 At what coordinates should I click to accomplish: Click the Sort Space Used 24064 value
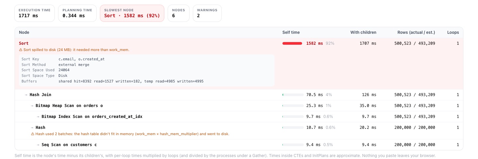[x=64, y=70]
